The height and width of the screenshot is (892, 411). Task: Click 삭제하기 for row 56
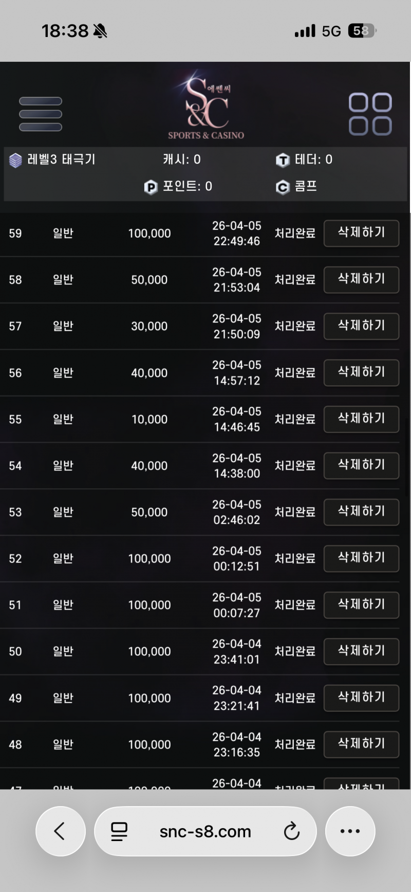tap(361, 372)
